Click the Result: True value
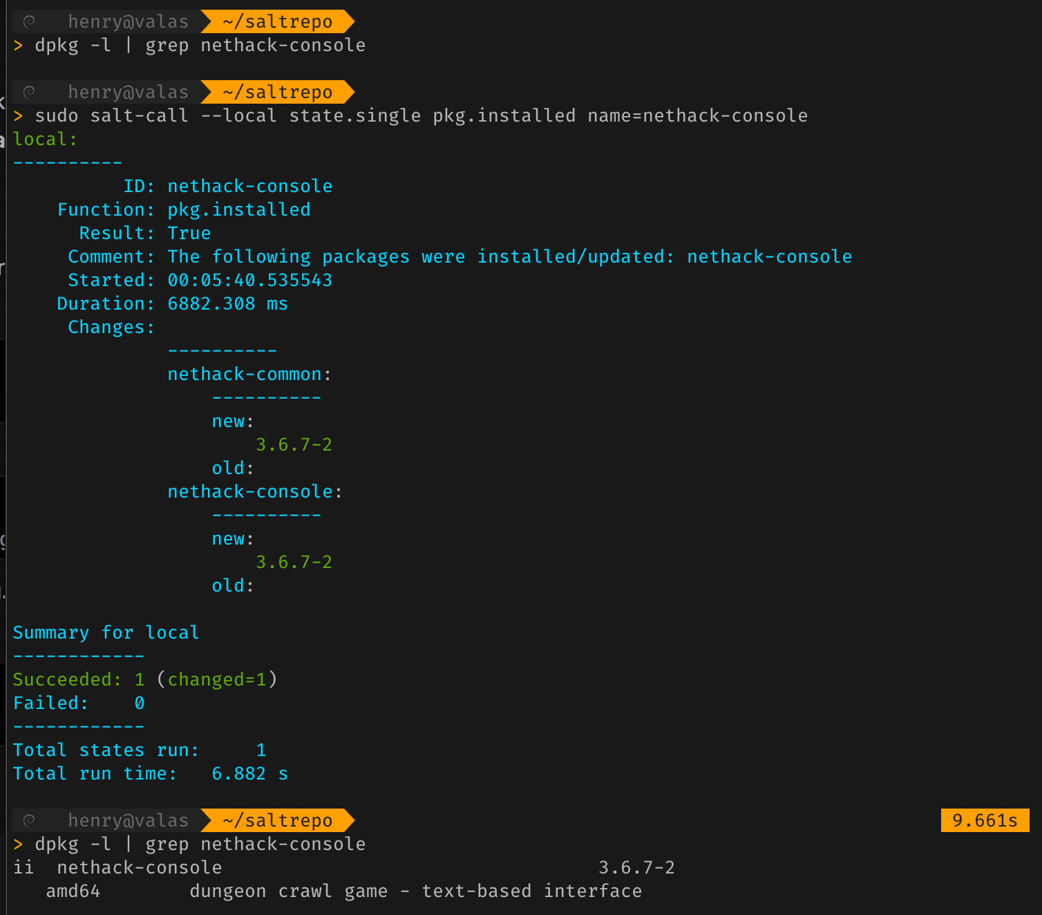This screenshot has height=915, width=1042. (x=189, y=234)
